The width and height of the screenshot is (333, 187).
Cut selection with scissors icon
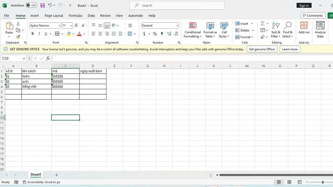click(18, 24)
